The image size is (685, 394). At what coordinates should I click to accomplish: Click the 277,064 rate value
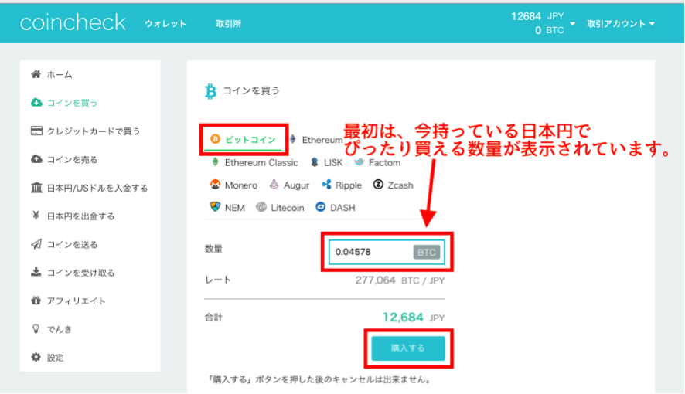pyautogui.click(x=375, y=280)
